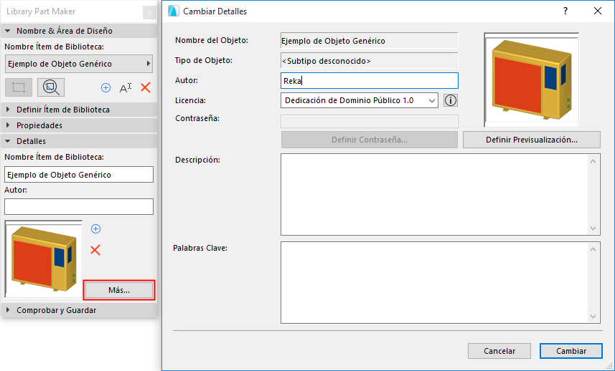Click the rename item text icon
Image resolution: width=615 pixels, height=371 pixels.
tap(126, 87)
